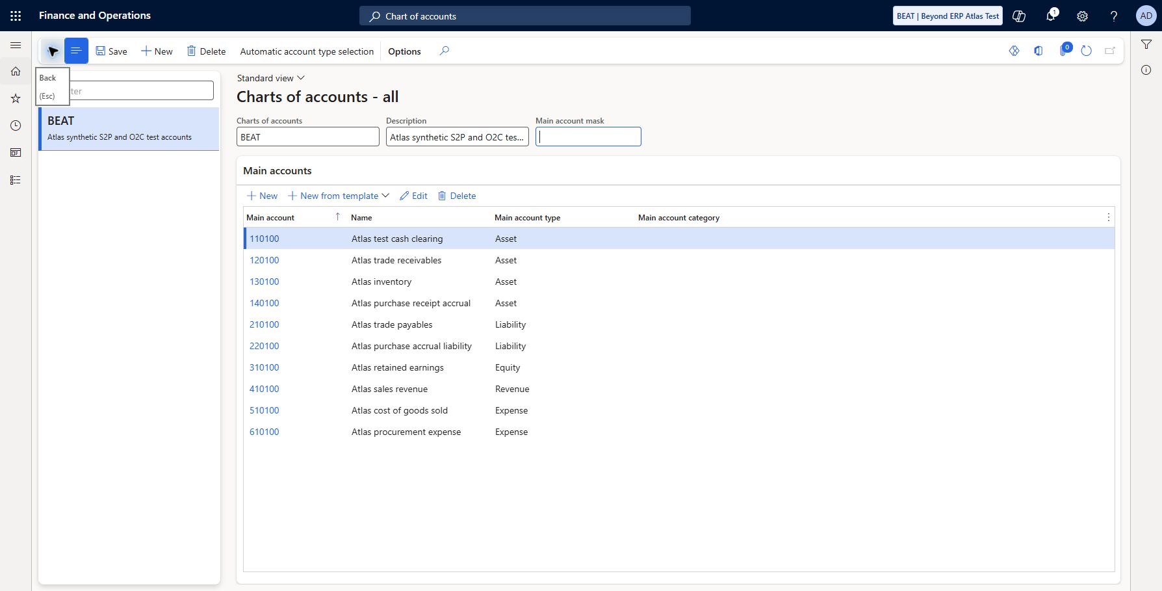Open grid options three-dot menu
This screenshot has height=591, width=1162.
1108,217
